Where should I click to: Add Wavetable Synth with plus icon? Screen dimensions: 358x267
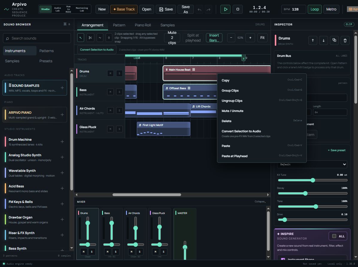coord(62,173)
